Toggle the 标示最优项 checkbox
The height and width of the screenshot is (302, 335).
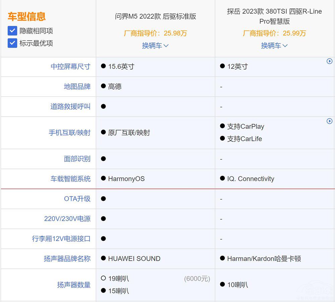pos(12,43)
